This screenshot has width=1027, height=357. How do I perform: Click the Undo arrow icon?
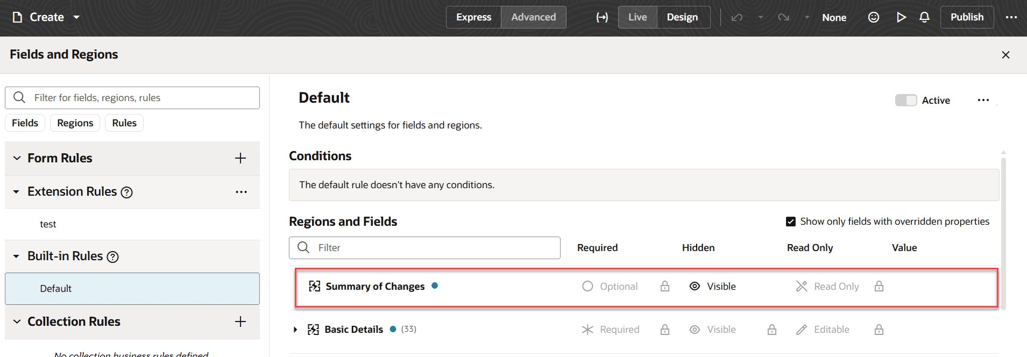point(737,17)
